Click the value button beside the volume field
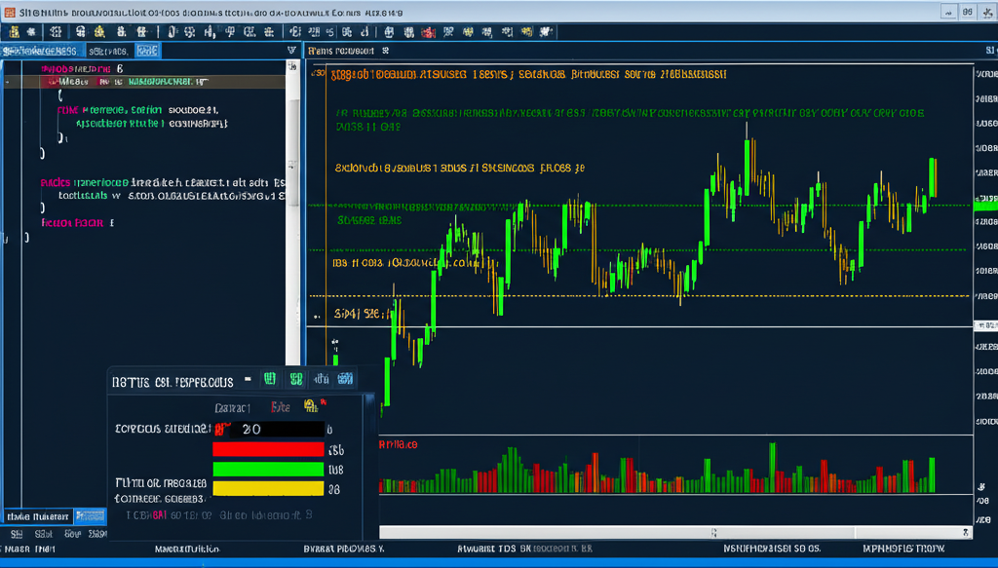This screenshot has width=998, height=568. click(329, 429)
